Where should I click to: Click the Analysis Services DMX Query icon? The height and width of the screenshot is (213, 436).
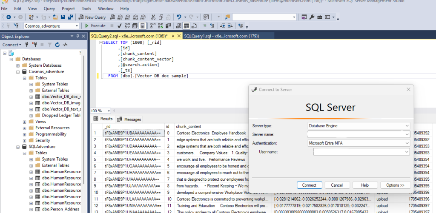click(x=128, y=17)
